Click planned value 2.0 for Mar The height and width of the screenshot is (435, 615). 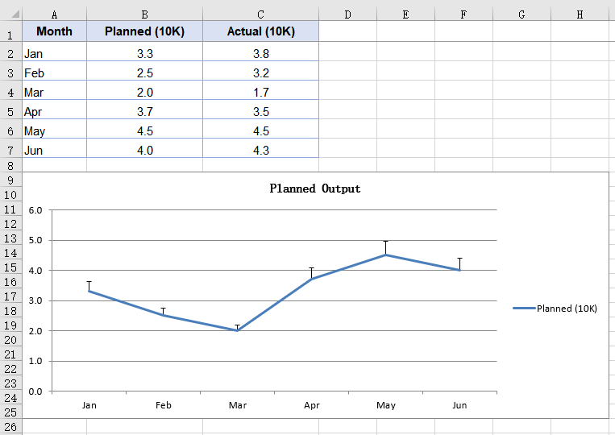click(x=145, y=90)
